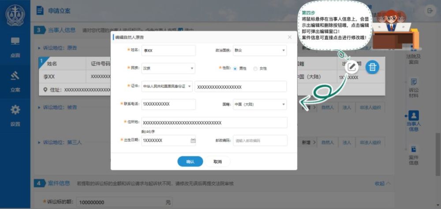Add 法人 in the 第三人 row

[347, 143]
